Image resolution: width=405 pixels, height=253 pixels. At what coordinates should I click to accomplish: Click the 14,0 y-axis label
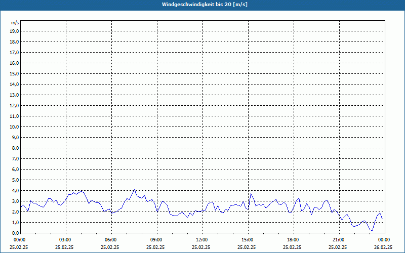coord(14,85)
